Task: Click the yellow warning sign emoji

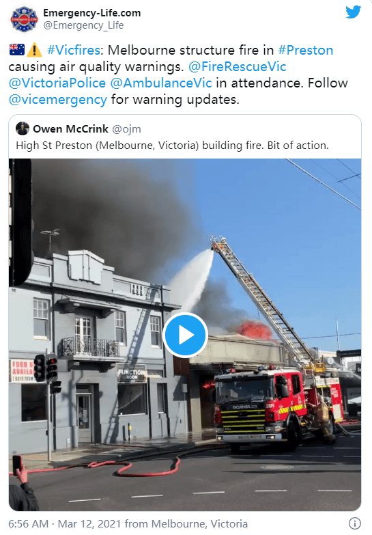Action: (x=34, y=50)
